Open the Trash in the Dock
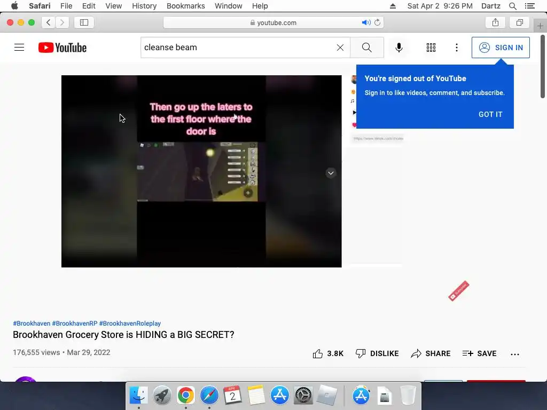The width and height of the screenshot is (547, 410). pos(408,396)
